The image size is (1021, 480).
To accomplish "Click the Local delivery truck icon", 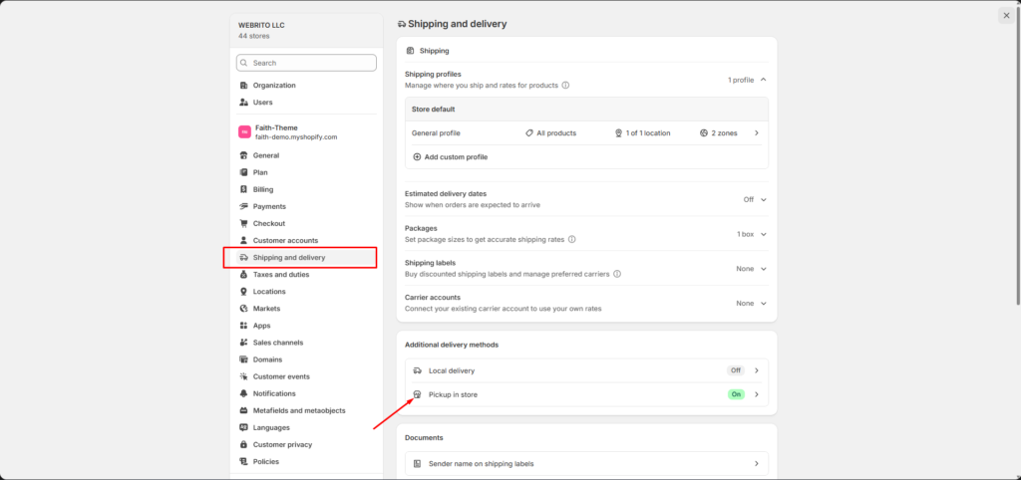I will tap(418, 370).
